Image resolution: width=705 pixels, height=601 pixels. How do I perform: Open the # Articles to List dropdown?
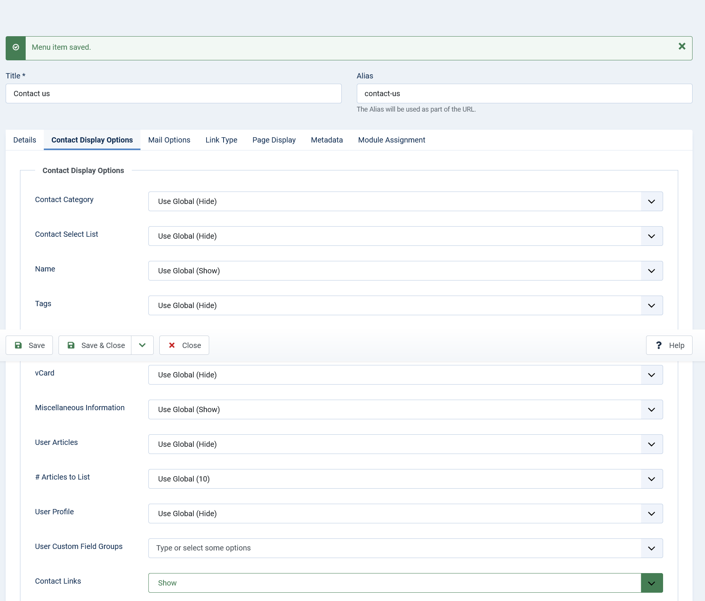[x=405, y=479]
